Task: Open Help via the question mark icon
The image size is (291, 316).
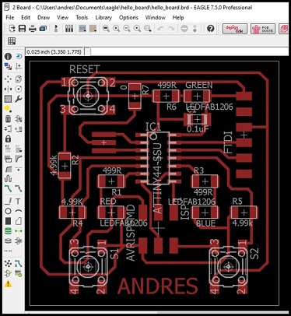Action: pos(211,28)
